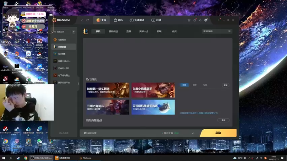Viewport: 287px width, 161px height.
Task: Expand the server list chevron
Action: (193, 133)
